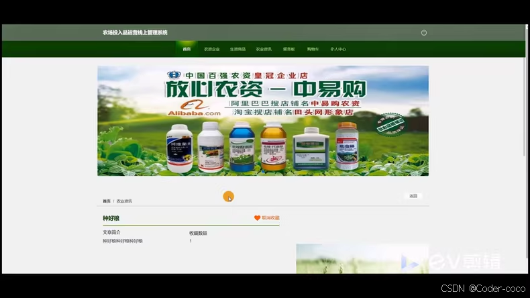Viewport: 530px width, 298px height.
Task: Click the 取消收藏 link
Action: point(270,218)
